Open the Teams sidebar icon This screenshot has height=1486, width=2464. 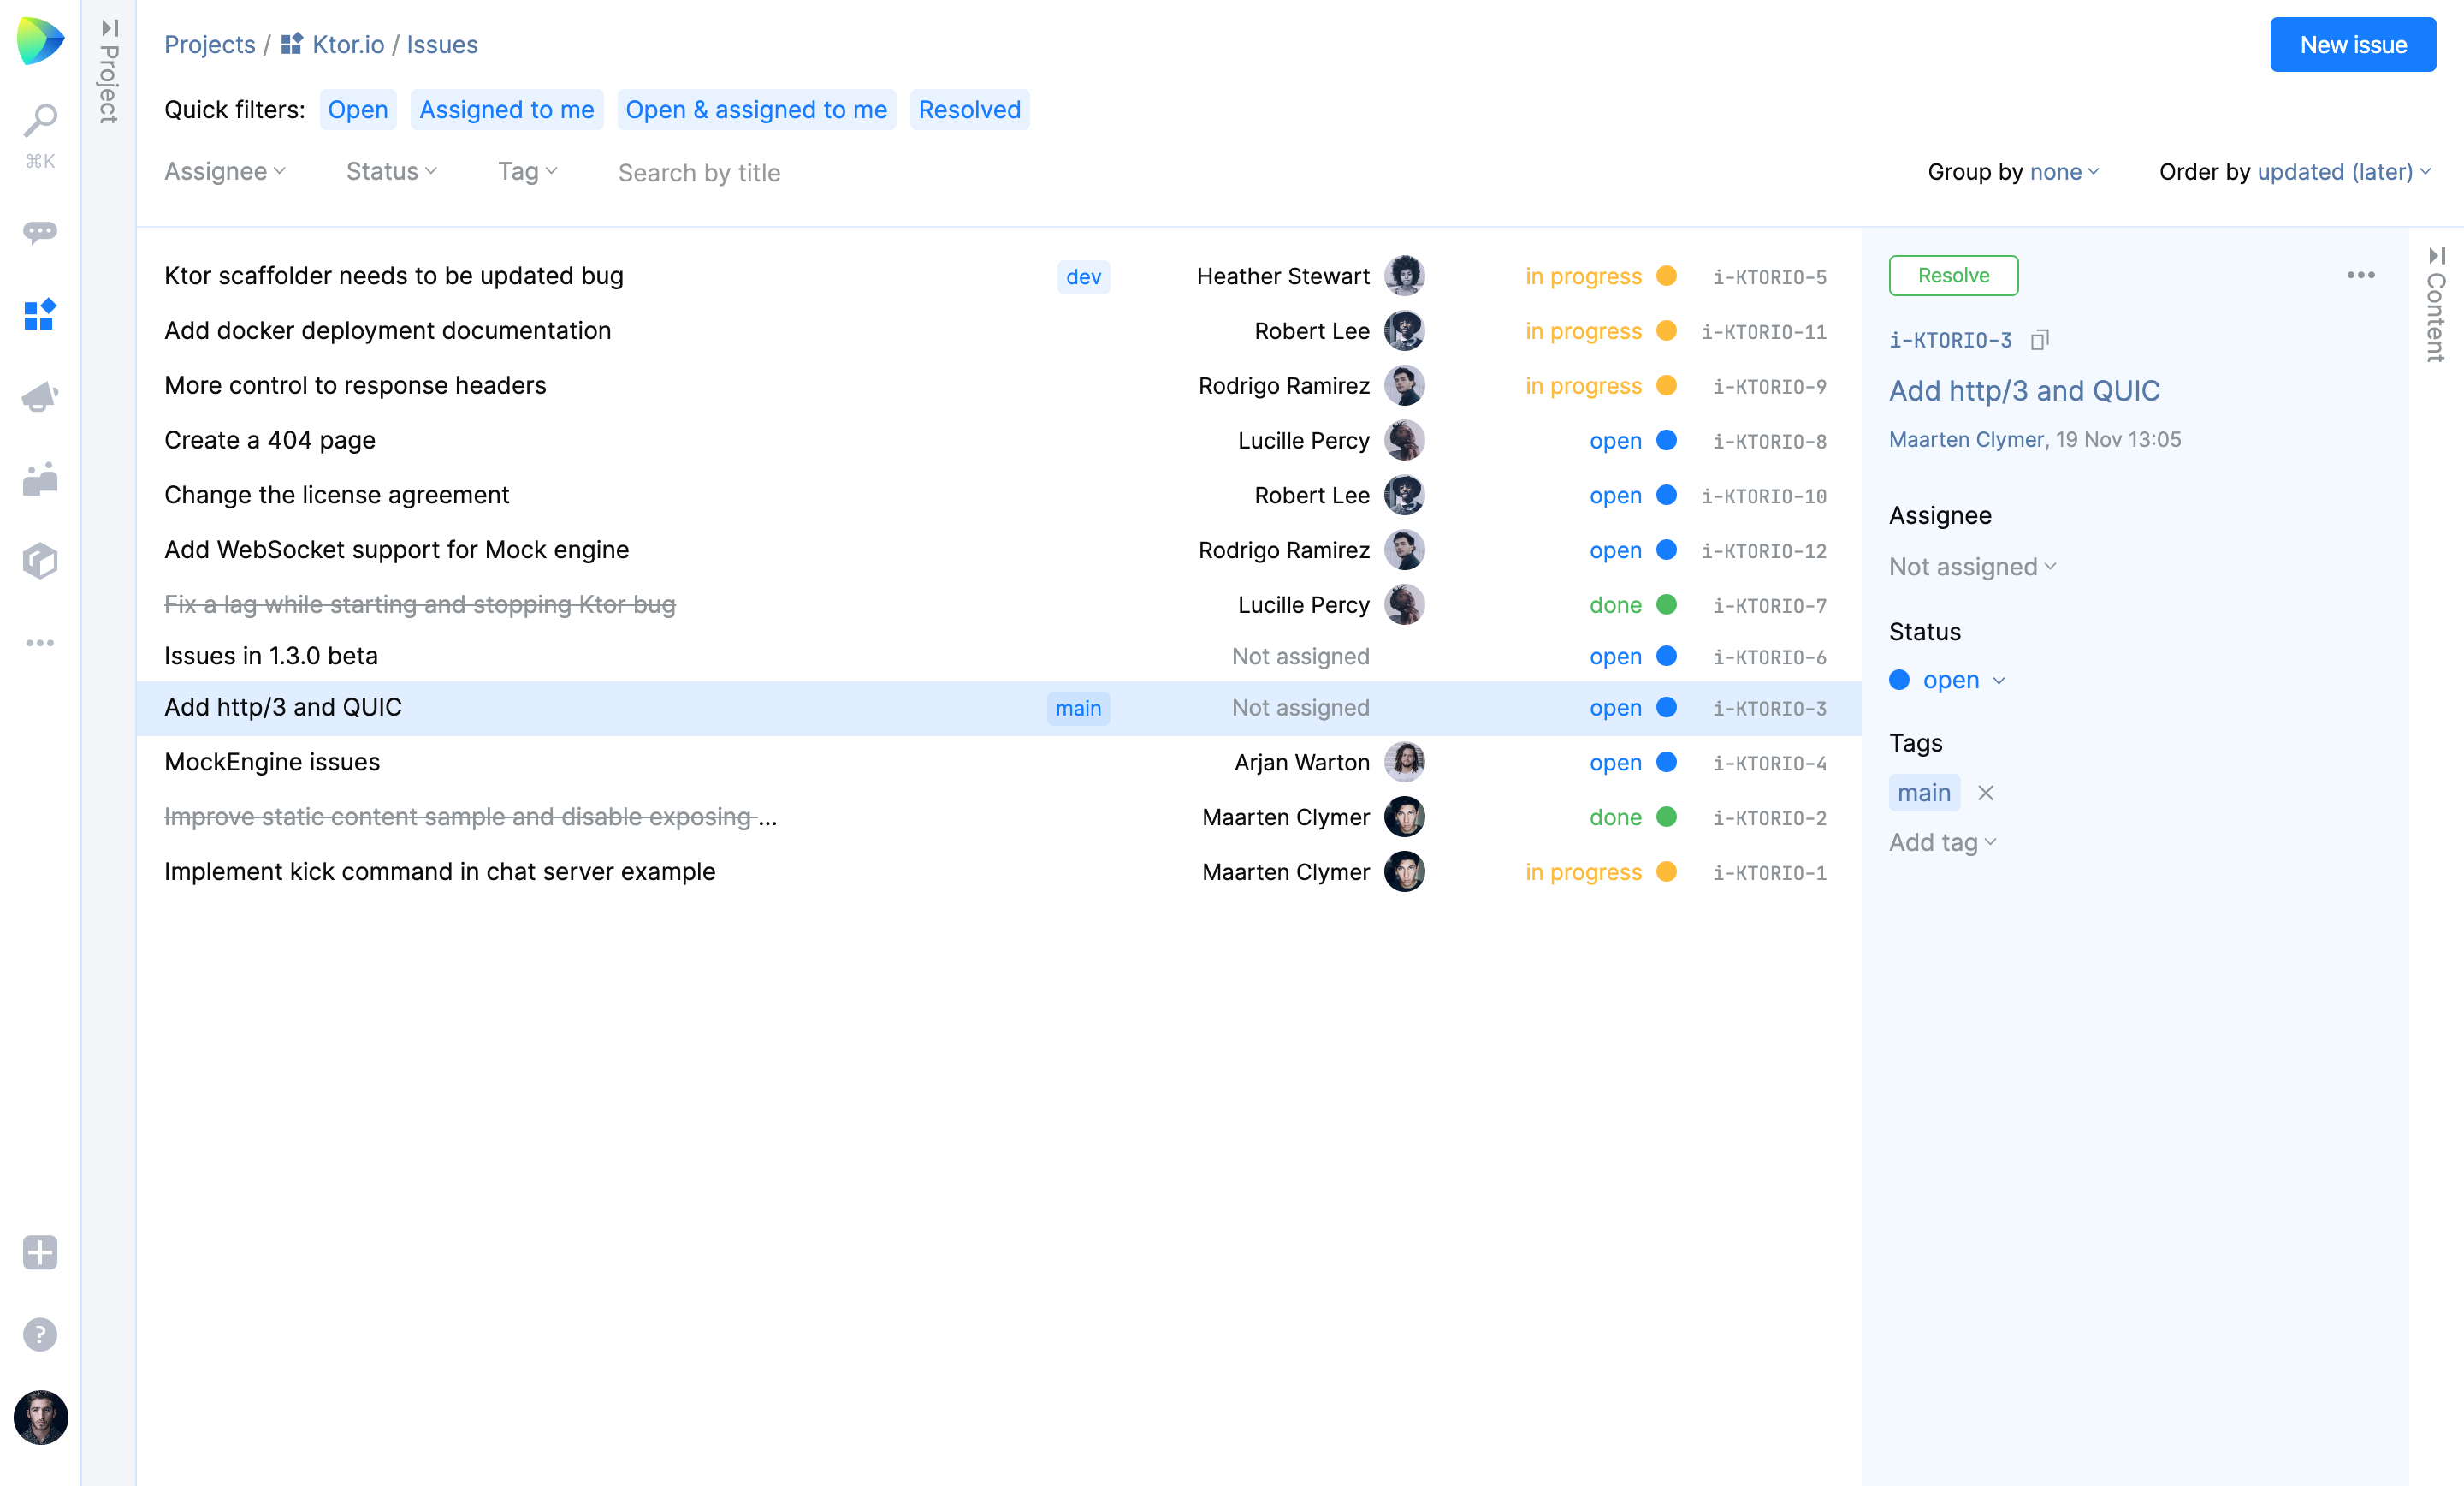(x=40, y=480)
